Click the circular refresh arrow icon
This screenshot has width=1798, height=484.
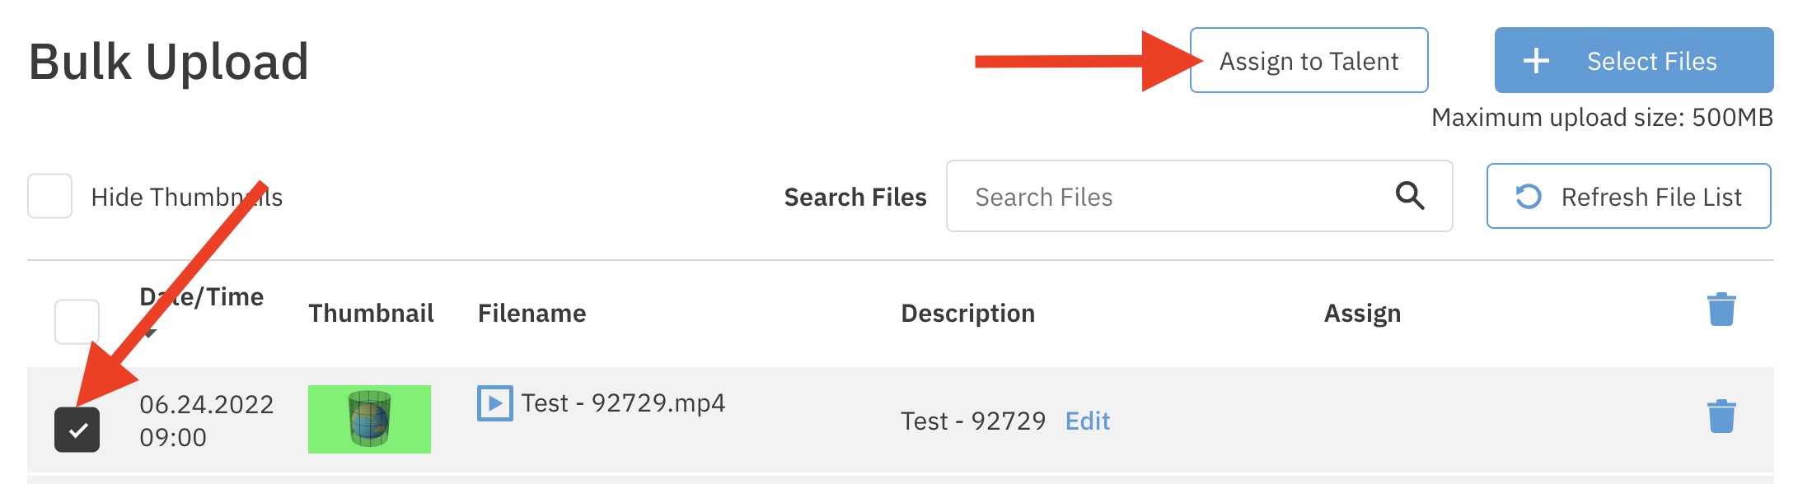(1529, 196)
